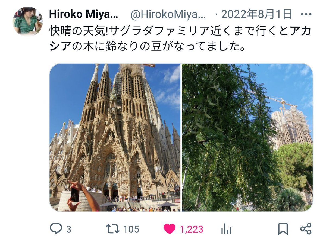Open the acacia tree photo
The height and width of the screenshot is (242, 326).
(247, 137)
